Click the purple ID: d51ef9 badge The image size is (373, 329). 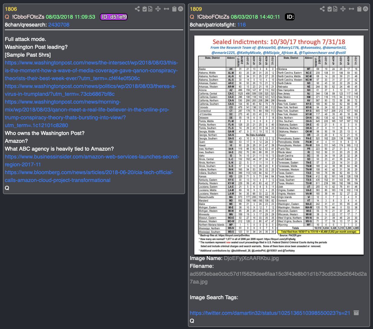coord(114,17)
